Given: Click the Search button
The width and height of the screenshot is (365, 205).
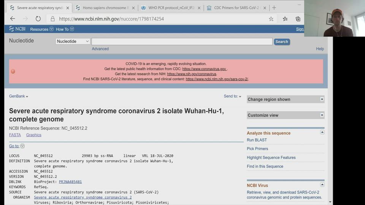Looking at the screenshot, I should pyautogui.click(x=282, y=42).
